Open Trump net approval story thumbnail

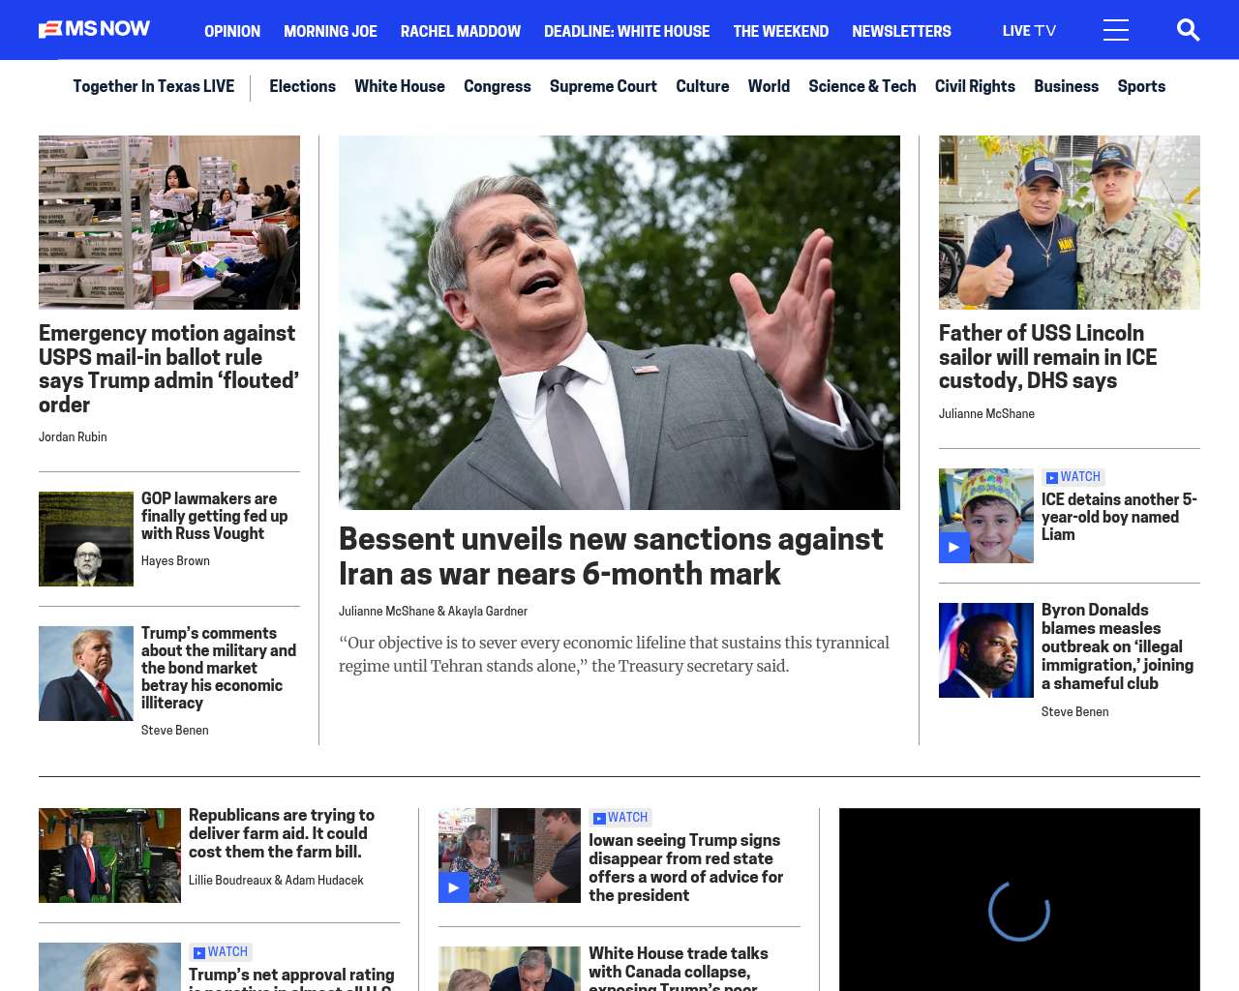[109, 967]
